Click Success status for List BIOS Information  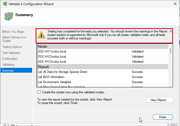pos(137,77)
